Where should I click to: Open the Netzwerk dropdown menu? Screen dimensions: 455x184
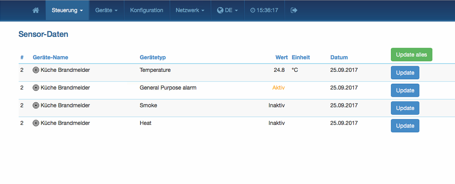(190, 10)
